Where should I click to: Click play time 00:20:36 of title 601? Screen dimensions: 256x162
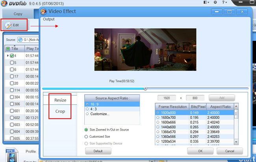coord(32,111)
